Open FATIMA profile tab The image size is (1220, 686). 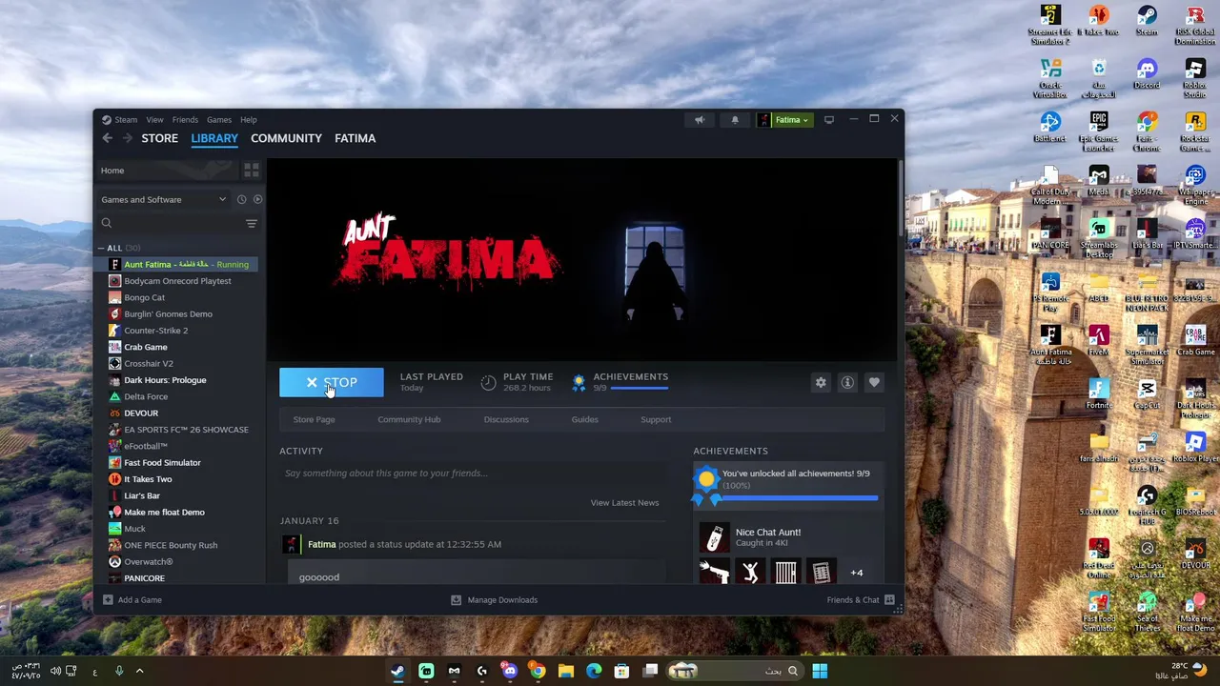[355, 138]
